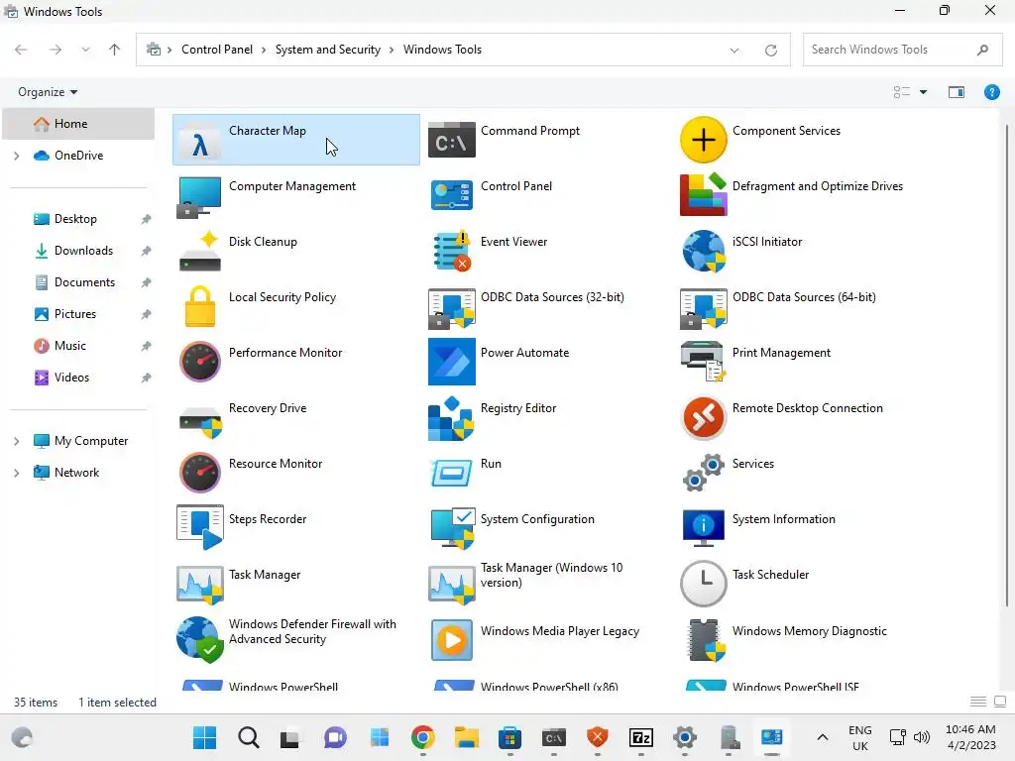The height and width of the screenshot is (761, 1015).
Task: Launch Command Prompt icon
Action: 451,141
